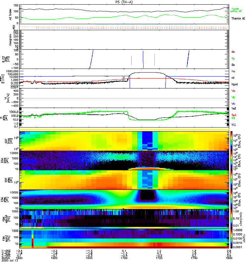The image size is (248, 265).
Task: Click the "1.0000" value on nT color bar
Action: coord(237,230)
